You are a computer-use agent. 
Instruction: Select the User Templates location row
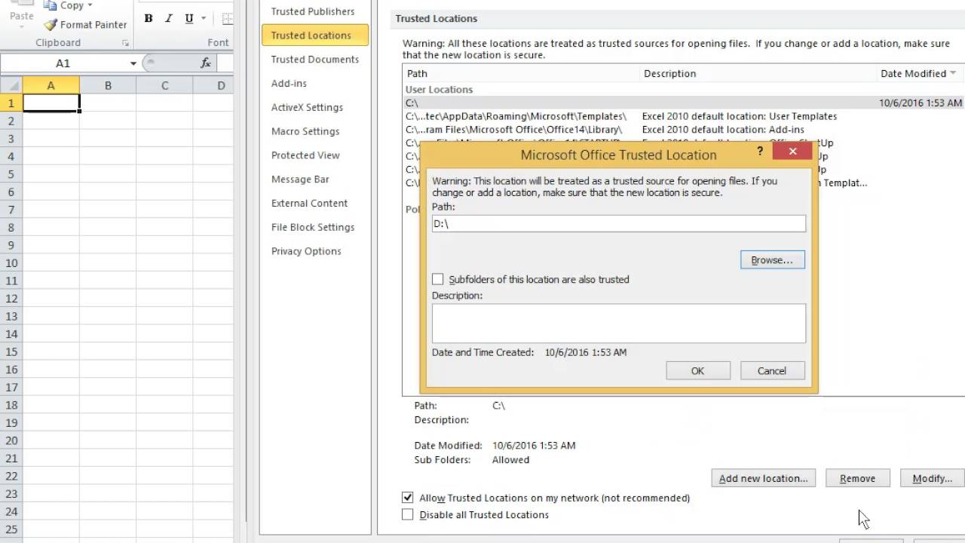coord(684,116)
